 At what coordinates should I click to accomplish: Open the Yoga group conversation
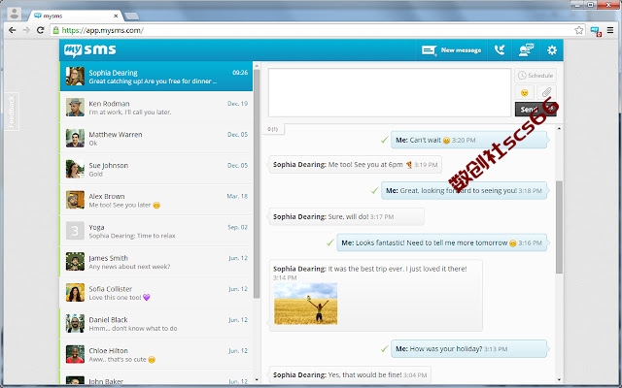(x=156, y=231)
